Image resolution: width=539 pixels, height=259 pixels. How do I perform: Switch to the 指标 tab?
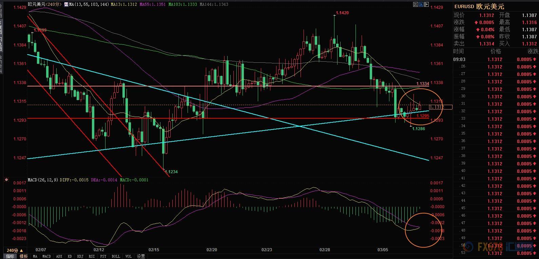tap(10, 256)
